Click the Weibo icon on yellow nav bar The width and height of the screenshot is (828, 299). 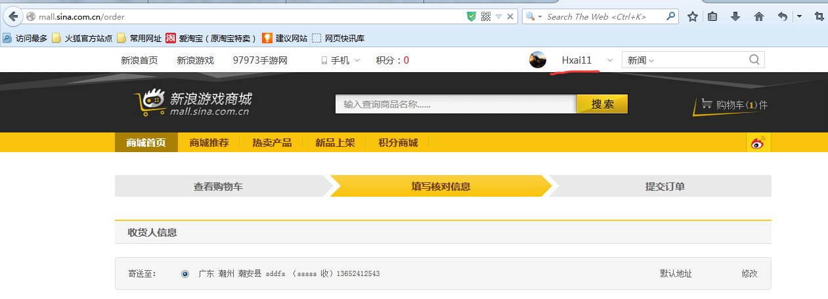tap(758, 142)
